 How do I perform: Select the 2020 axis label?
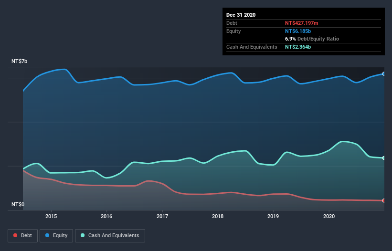tap(329, 216)
